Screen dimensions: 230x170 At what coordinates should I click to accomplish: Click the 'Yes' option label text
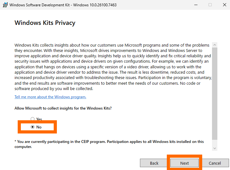(39, 119)
